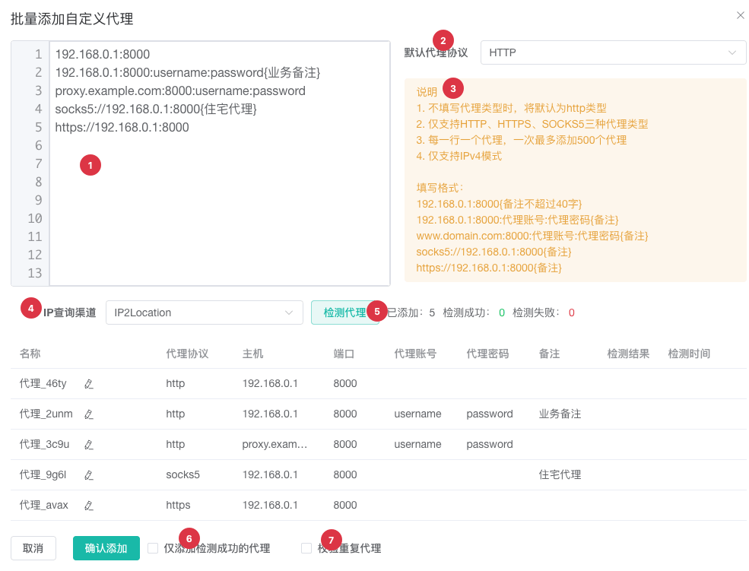Click the 主机 column header
749x571 pixels.
coord(252,354)
